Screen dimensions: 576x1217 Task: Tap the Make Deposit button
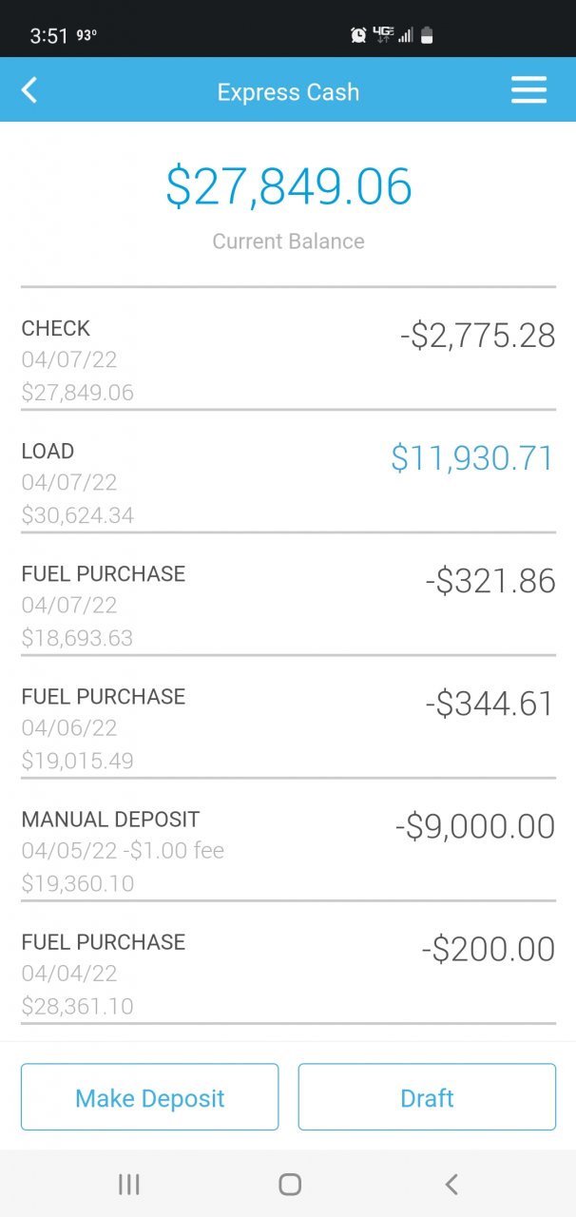coord(149,1097)
